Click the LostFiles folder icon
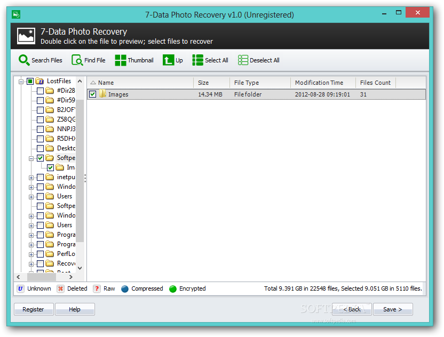Viewport: 444px width, 337px height. (x=39, y=81)
